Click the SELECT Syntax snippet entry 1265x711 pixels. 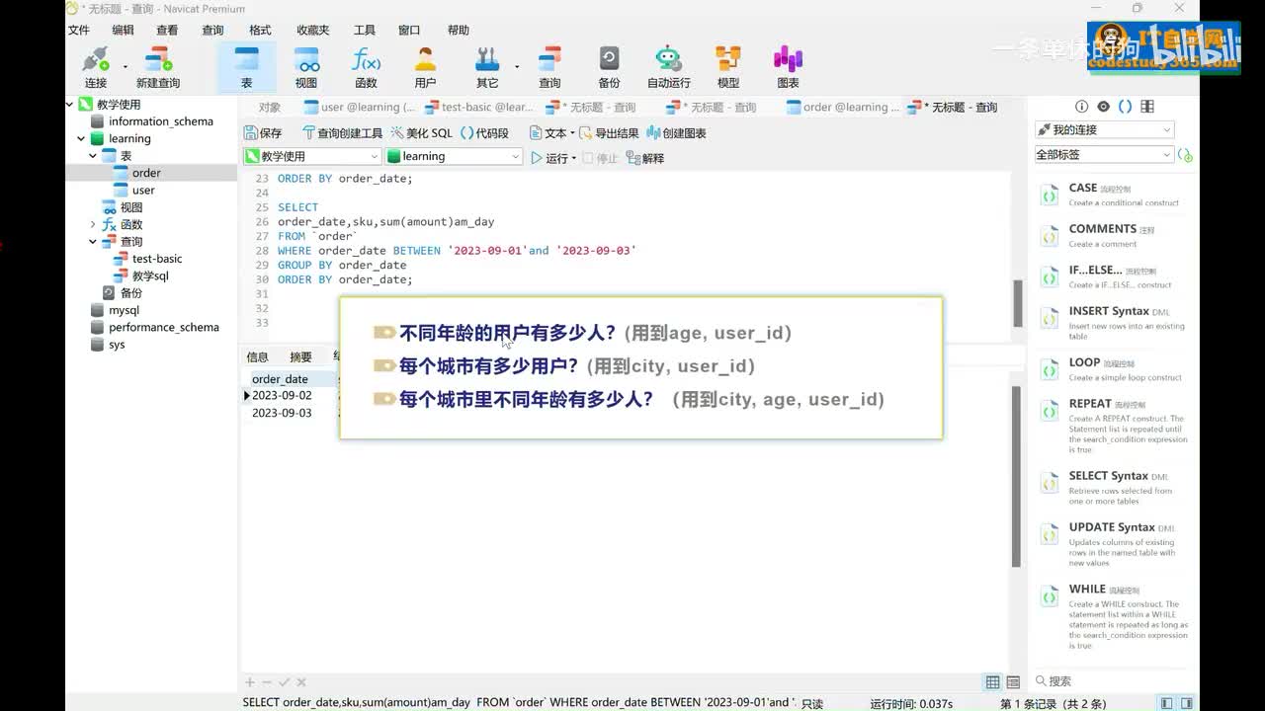coord(1115,488)
